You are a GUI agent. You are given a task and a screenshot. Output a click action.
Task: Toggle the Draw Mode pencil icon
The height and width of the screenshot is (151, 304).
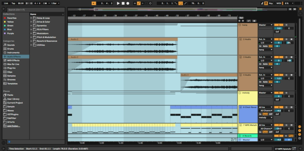[262, 3]
